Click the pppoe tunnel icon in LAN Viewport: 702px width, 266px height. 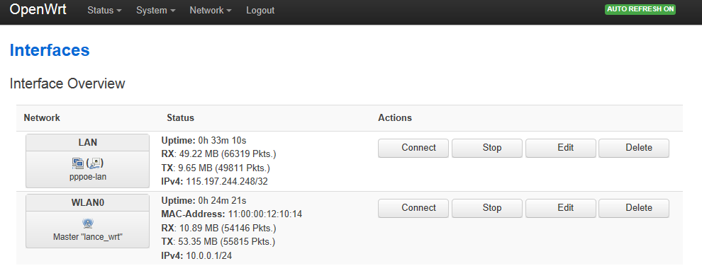click(x=95, y=164)
